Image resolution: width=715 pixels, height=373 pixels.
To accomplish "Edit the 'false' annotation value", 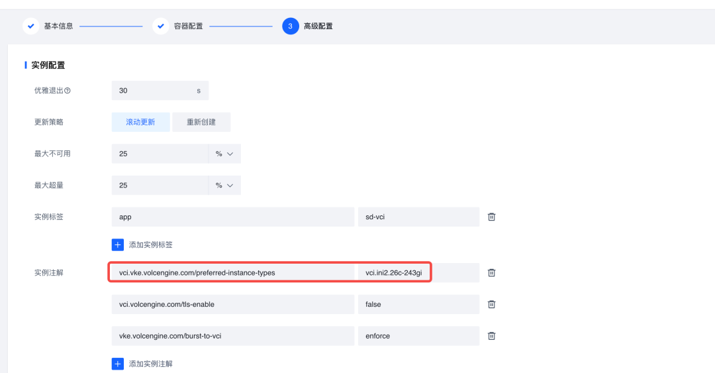I will coord(418,304).
